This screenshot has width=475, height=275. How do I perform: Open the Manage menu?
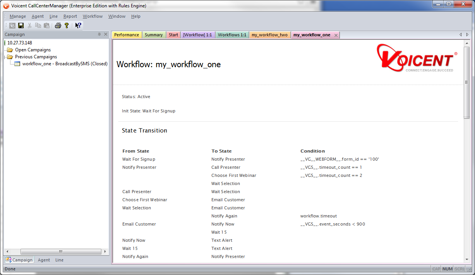18,16
